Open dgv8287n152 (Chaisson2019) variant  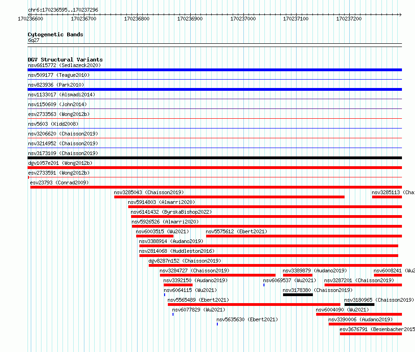pyautogui.click(x=185, y=261)
